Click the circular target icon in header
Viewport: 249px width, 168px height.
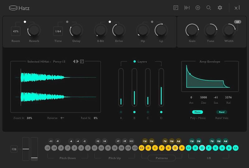(198, 8)
